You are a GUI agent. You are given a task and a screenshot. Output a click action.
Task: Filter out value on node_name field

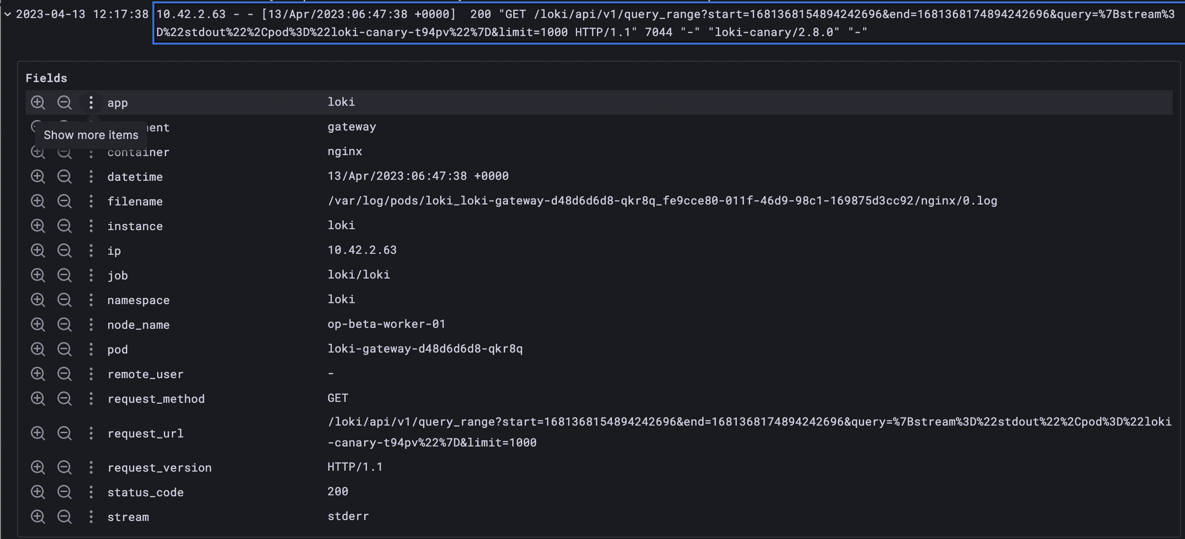[64, 325]
